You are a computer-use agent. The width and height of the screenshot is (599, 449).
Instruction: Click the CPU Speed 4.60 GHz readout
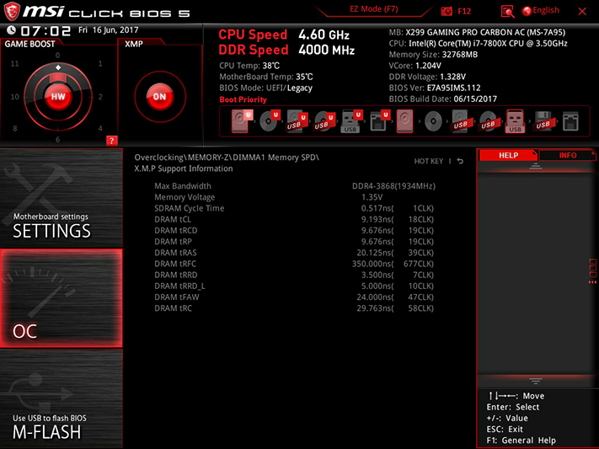point(284,35)
